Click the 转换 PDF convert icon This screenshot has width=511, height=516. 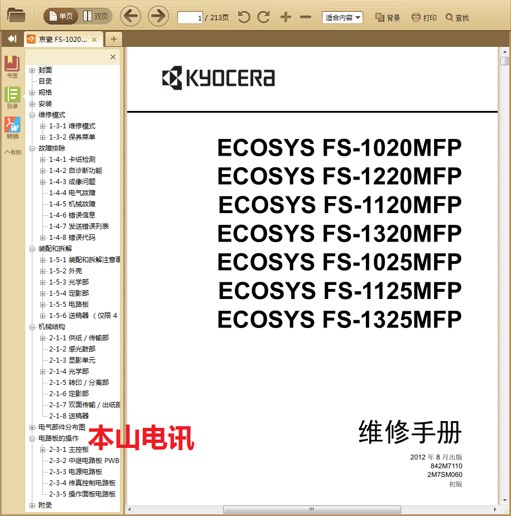point(12,128)
